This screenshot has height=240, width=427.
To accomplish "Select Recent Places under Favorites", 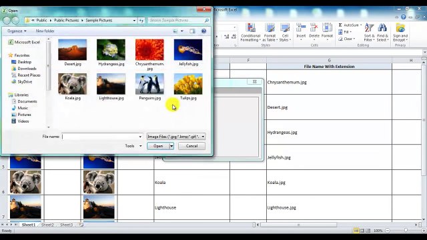I will point(25,75).
